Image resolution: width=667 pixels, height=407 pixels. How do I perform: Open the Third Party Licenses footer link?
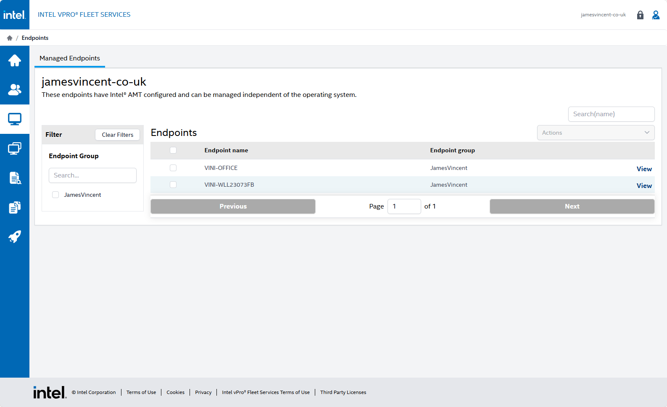tap(343, 392)
